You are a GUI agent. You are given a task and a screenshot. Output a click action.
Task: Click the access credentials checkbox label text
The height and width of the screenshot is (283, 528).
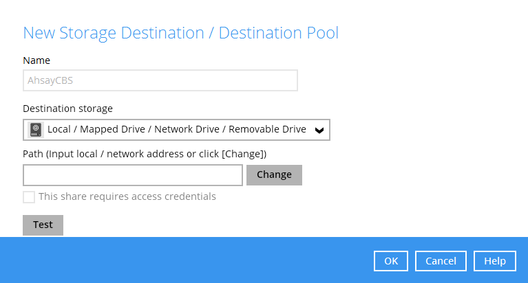[127, 196]
